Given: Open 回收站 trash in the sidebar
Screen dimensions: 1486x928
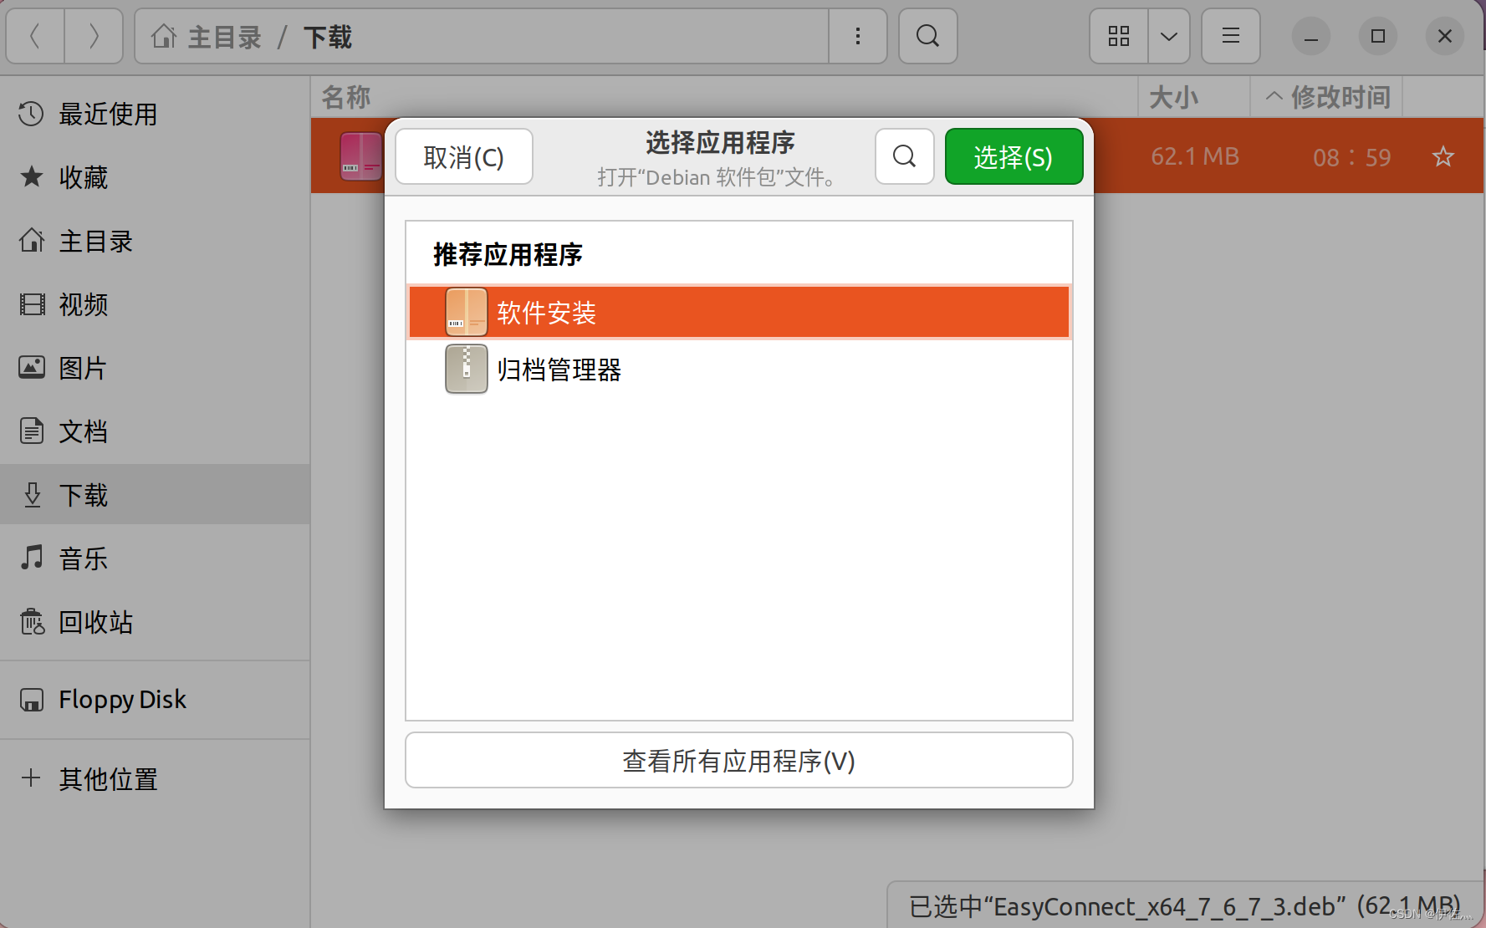Looking at the screenshot, I should click(x=156, y=622).
